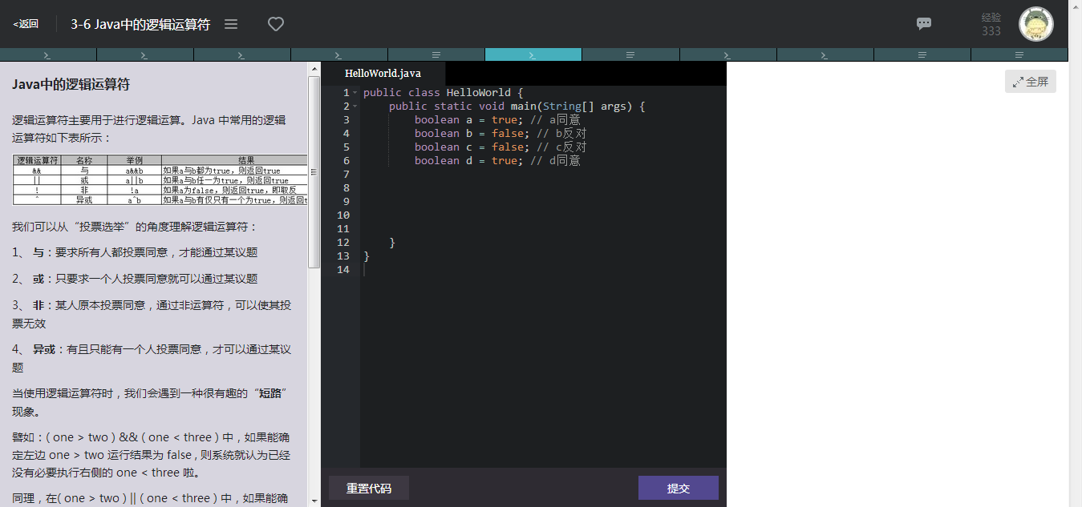Select the highlighted current section in progress bar
1082x507 pixels.
533,54
